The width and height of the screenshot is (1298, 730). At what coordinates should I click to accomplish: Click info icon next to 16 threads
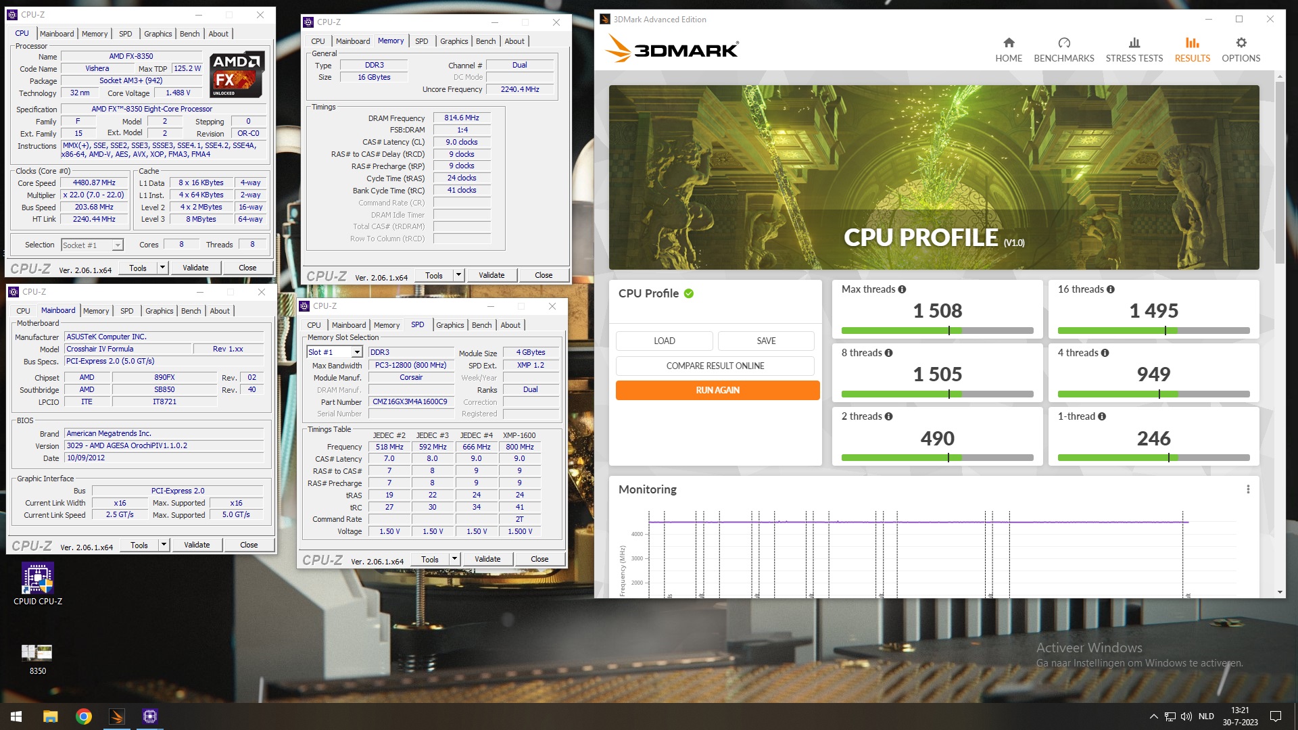pos(1110,289)
